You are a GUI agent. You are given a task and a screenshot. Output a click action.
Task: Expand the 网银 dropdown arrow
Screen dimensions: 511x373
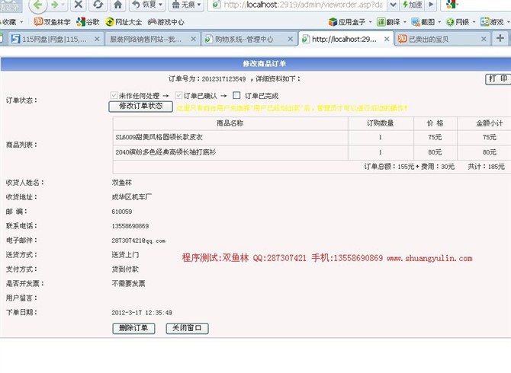(474, 22)
